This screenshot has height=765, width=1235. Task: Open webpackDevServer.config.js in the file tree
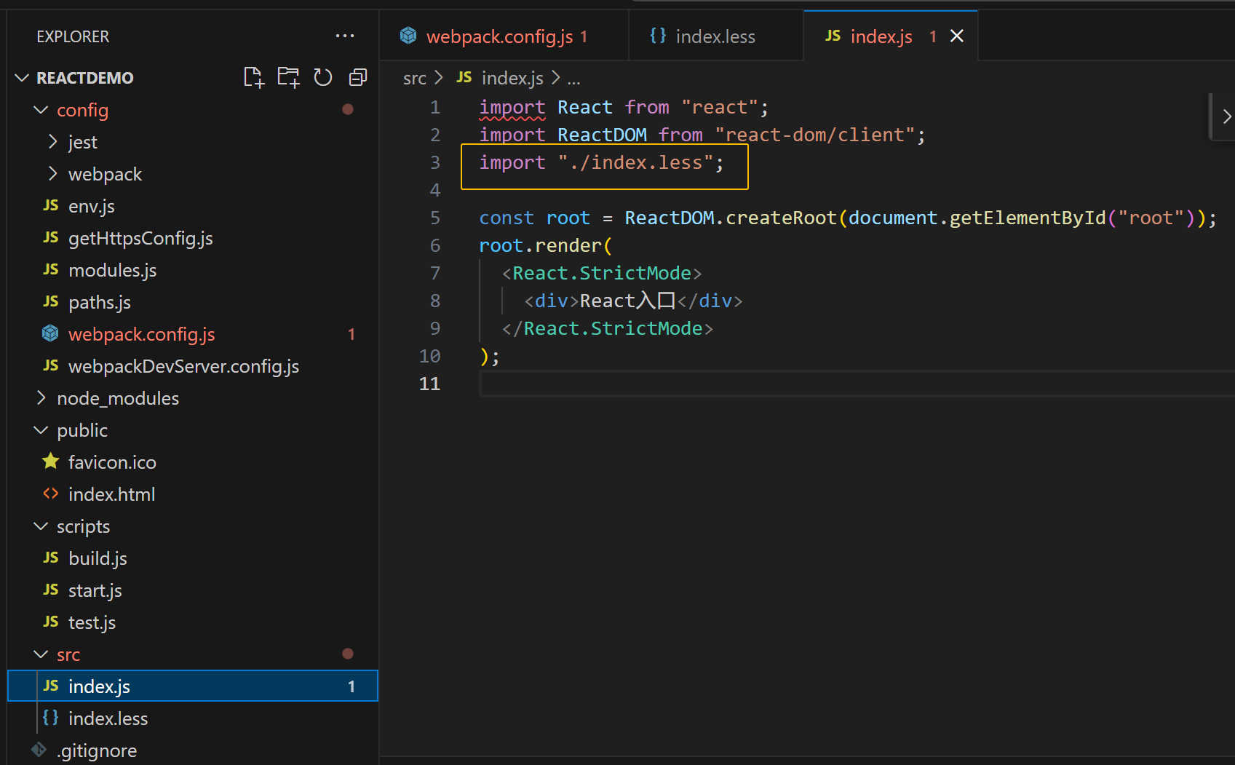(193, 366)
